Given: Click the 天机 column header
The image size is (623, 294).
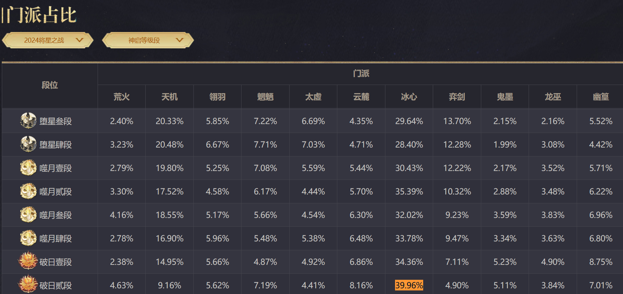Looking at the screenshot, I should (x=170, y=97).
